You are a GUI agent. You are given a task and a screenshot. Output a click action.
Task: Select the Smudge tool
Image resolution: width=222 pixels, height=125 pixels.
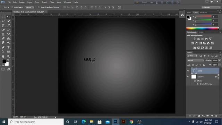coord(3,43)
